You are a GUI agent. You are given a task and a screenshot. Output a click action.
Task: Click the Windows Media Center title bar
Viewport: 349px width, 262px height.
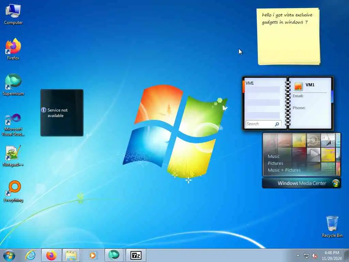pyautogui.click(x=301, y=183)
